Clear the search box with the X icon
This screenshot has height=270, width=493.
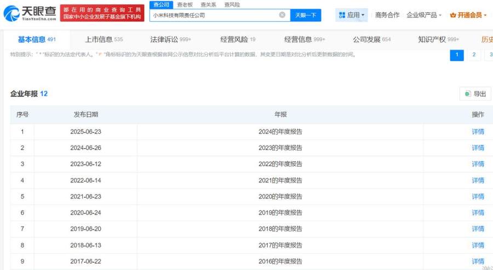pyautogui.click(x=282, y=15)
